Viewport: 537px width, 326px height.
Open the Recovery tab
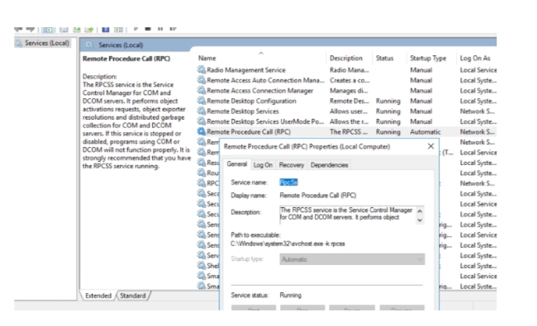[x=292, y=165]
